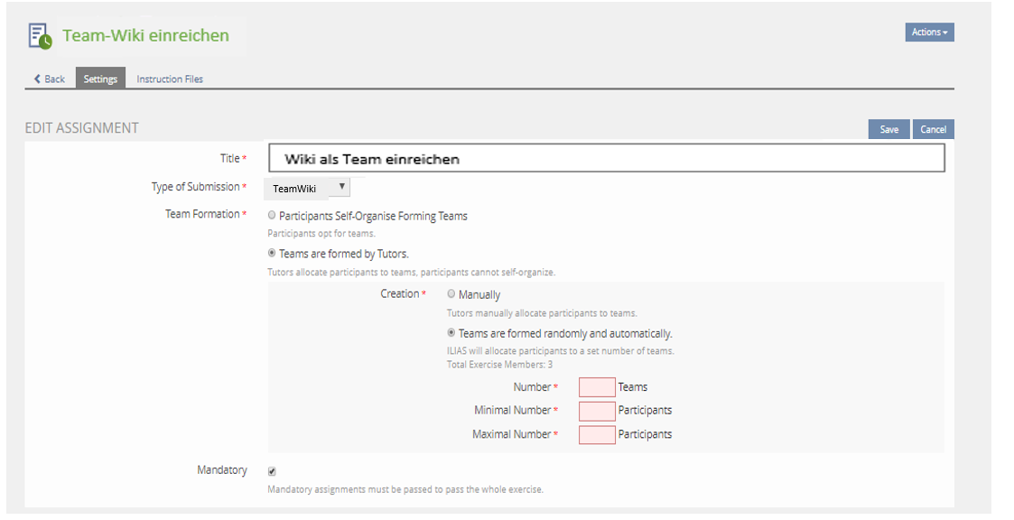Select Teams are formed by Tutors
The image size is (1014, 520).
pos(273,254)
